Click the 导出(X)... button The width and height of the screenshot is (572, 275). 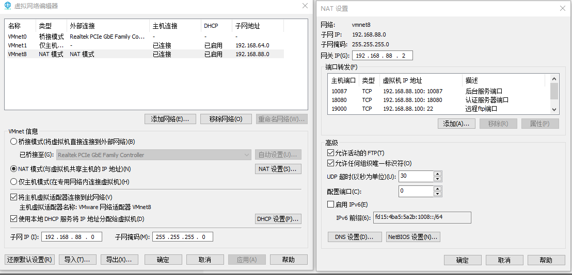coord(119,260)
